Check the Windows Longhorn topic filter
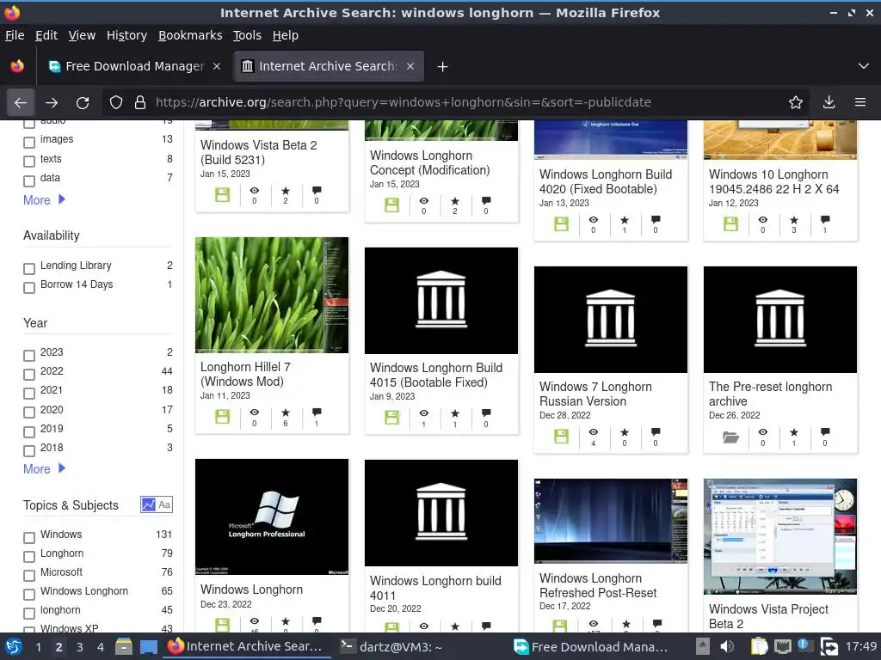Viewport: 881px width, 660px height. coord(29,595)
